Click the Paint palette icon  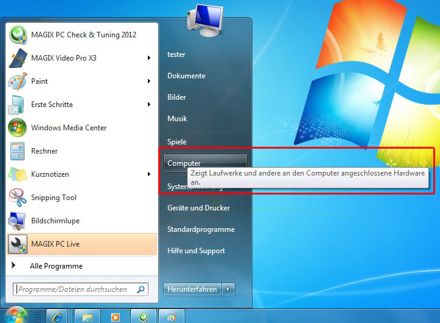coord(17,81)
